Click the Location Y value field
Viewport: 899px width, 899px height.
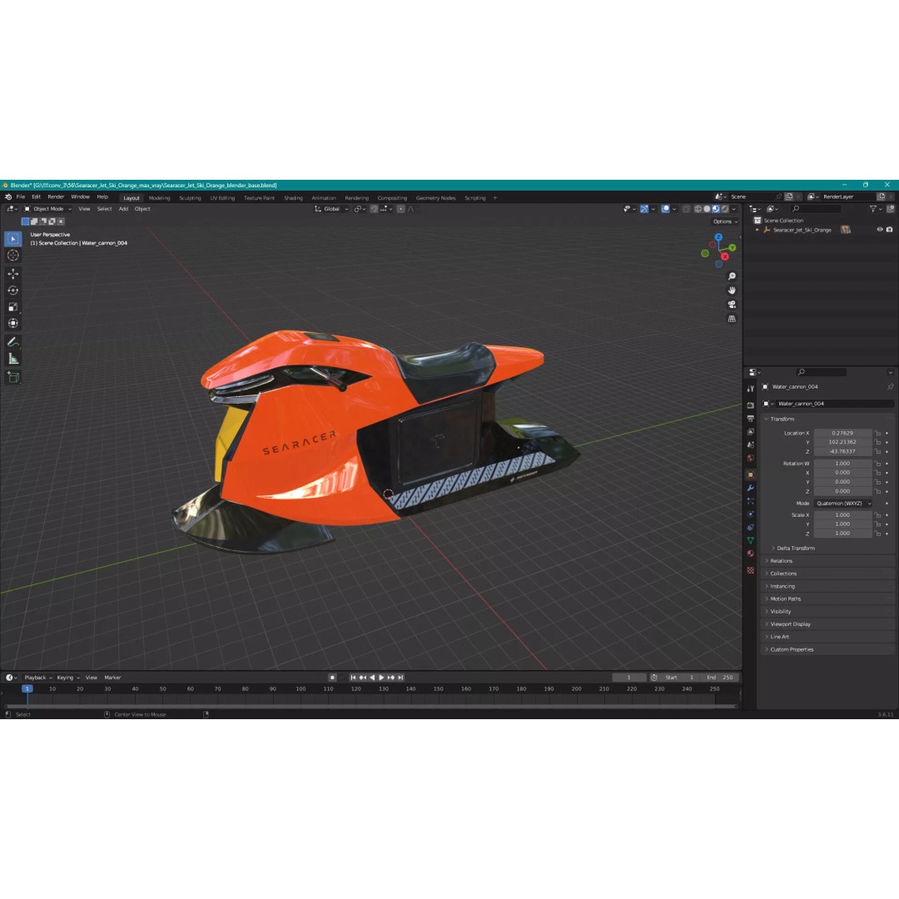[x=842, y=443]
